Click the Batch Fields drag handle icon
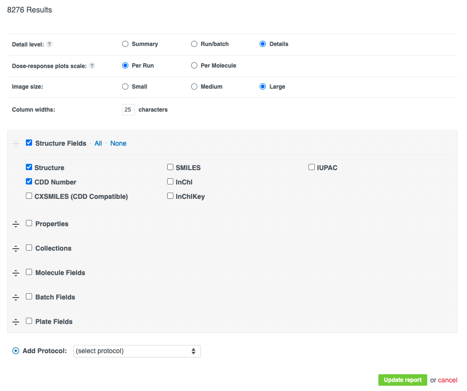467x391 pixels. click(16, 298)
